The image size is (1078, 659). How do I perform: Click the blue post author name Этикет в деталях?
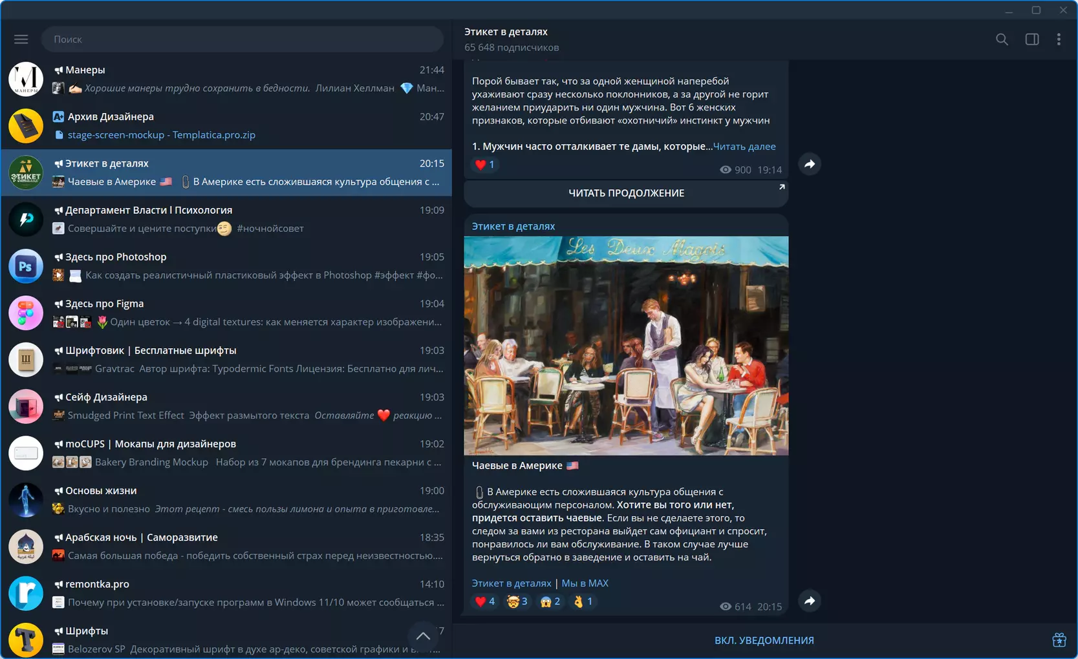pyautogui.click(x=513, y=226)
